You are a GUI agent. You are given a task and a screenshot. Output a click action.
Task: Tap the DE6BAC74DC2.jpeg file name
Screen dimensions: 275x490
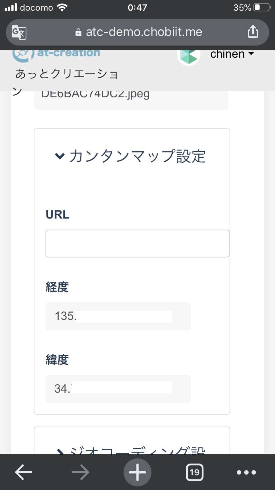(95, 94)
